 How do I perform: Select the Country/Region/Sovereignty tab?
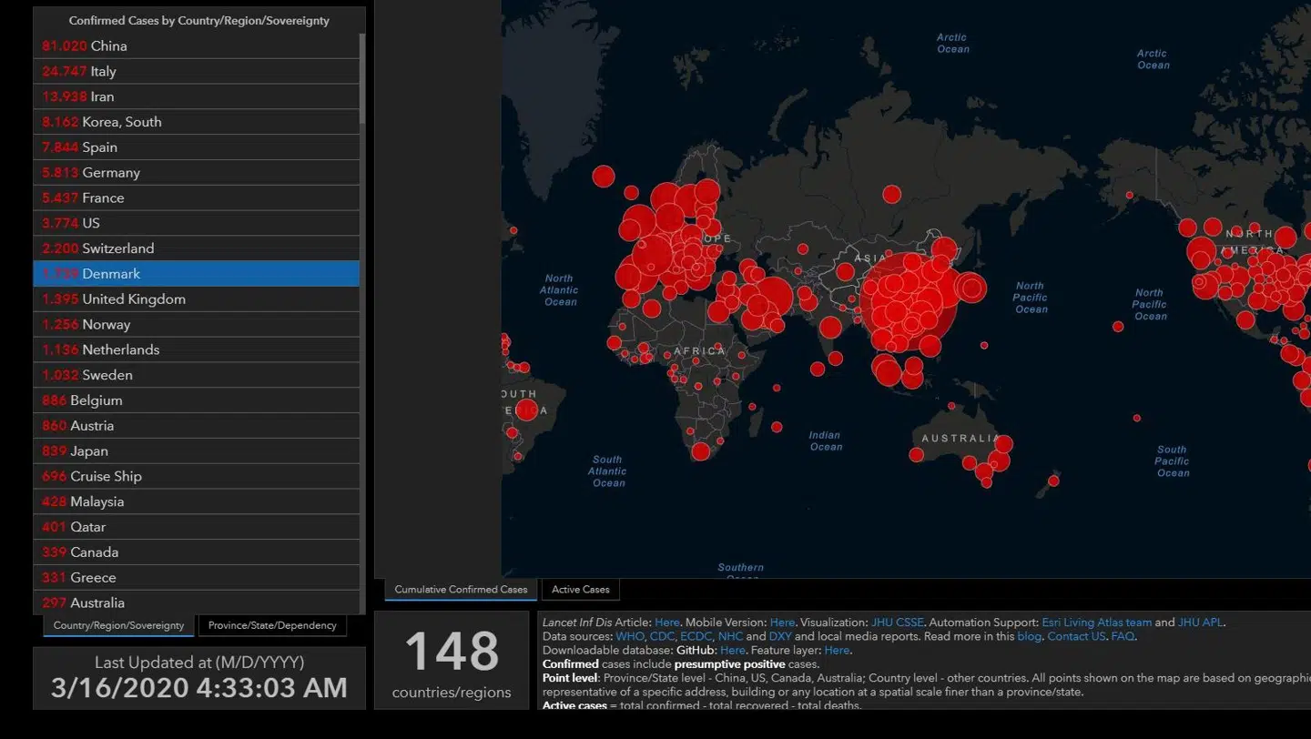(118, 625)
